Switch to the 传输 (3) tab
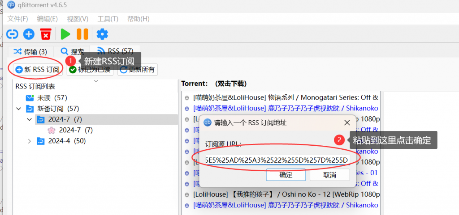Viewport: 459px width, 215px height. point(30,52)
